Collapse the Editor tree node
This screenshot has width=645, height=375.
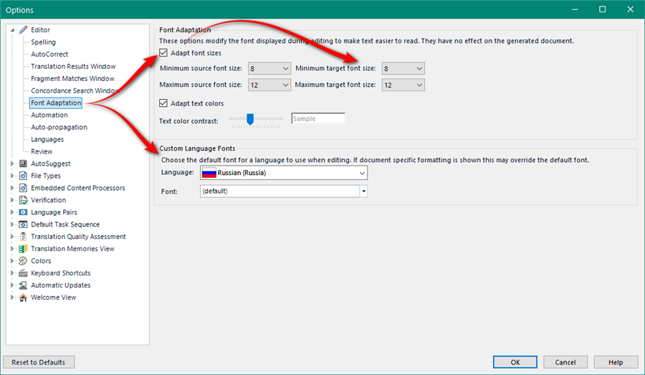click(x=12, y=30)
